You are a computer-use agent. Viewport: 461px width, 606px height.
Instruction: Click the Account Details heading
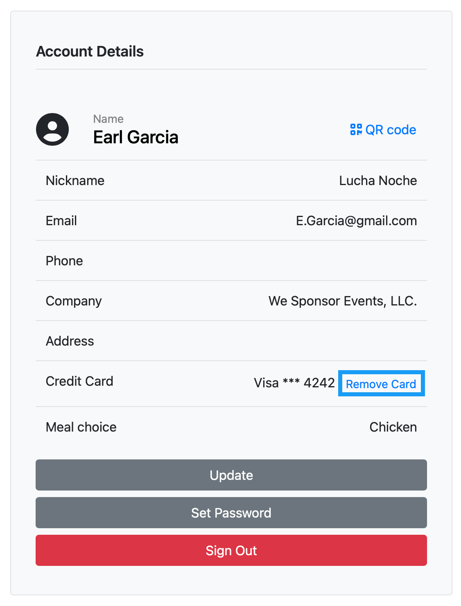click(x=90, y=52)
